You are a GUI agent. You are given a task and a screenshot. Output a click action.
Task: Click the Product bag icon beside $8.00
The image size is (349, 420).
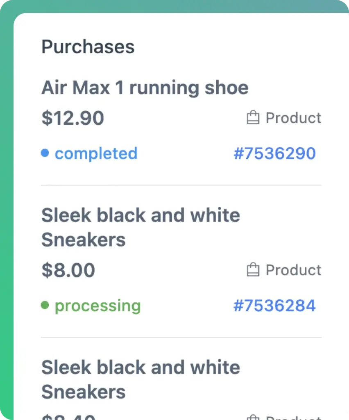(x=253, y=269)
